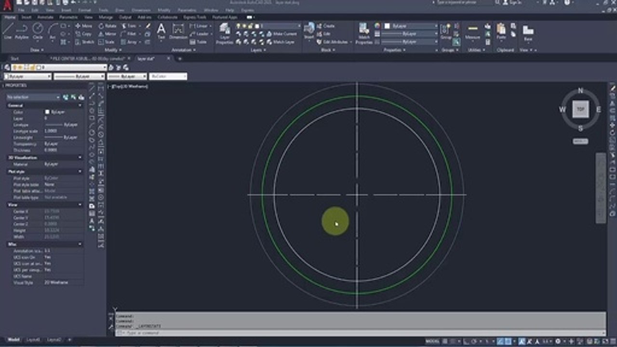Click the Rotate tool
The width and height of the screenshot is (617, 347).
coord(108,26)
